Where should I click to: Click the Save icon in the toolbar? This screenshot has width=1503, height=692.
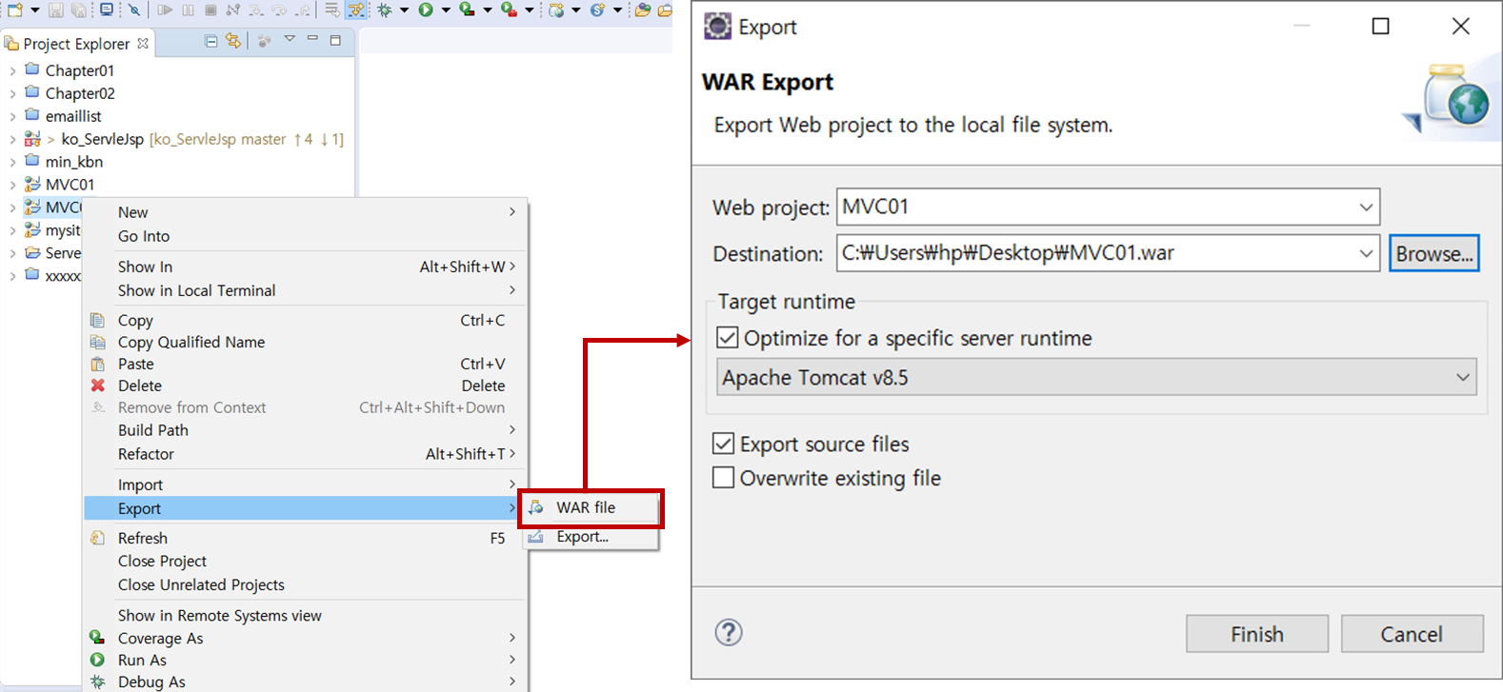coord(55,10)
